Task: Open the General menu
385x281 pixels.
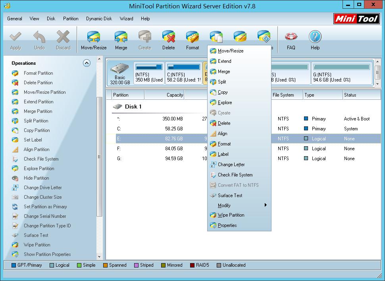Action: coord(14,19)
